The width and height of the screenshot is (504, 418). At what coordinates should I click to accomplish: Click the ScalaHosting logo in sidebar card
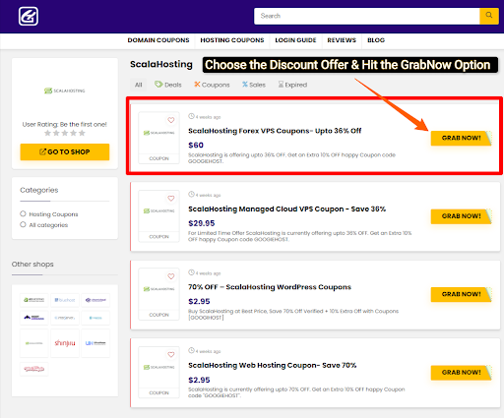[x=65, y=90]
